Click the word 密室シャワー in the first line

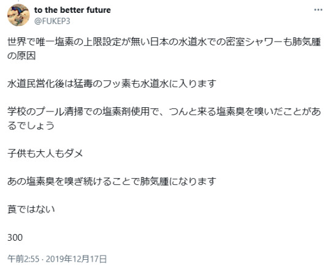(x=254, y=42)
